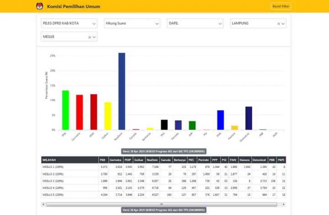The image size is (329, 215).
Task: Click the green PKB bar in the chart
Action: [65, 110]
